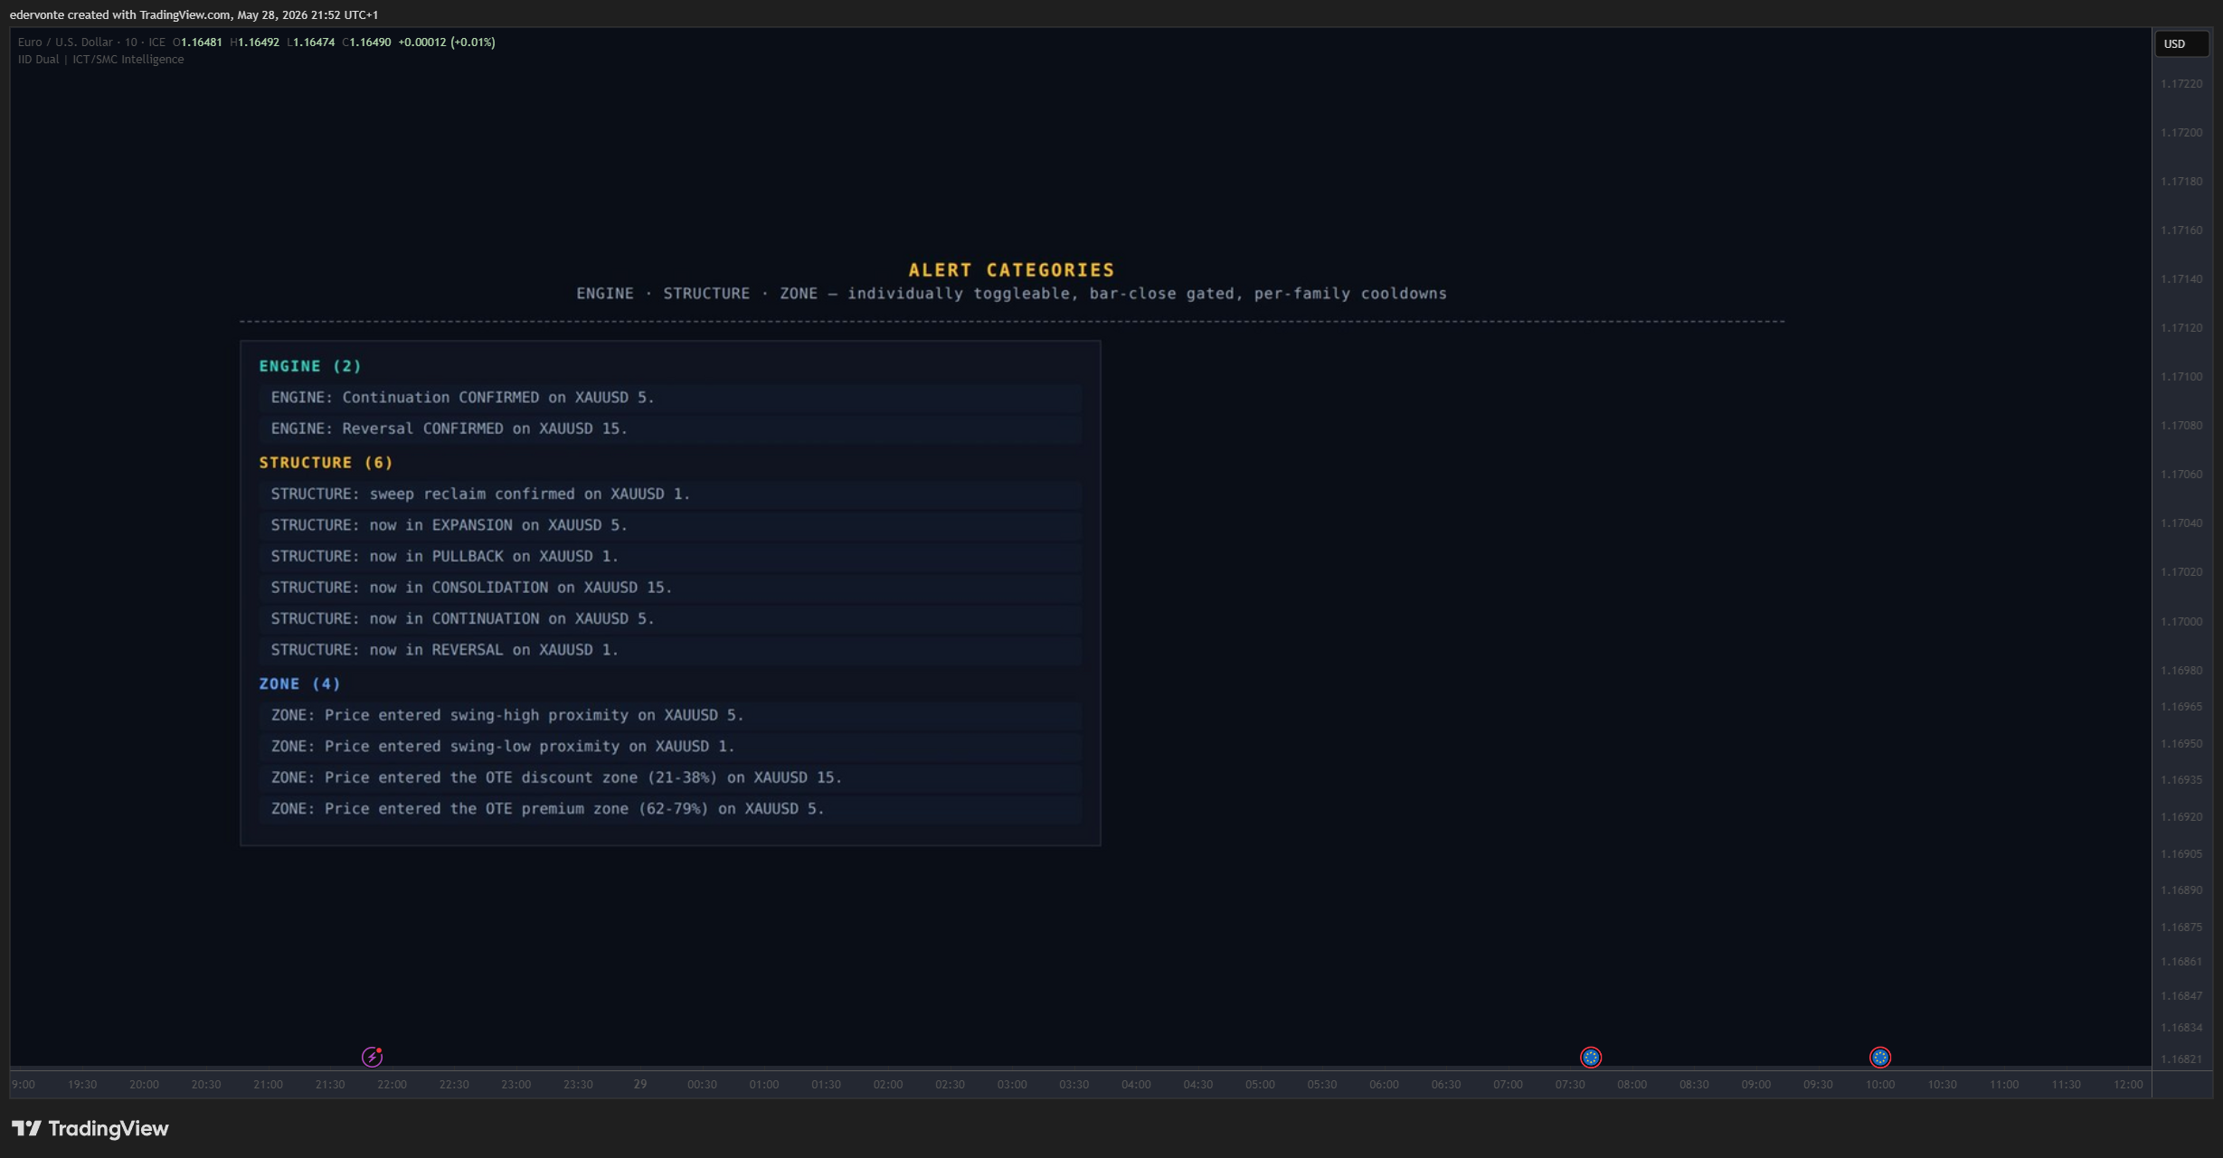Select the IID Dual ICT/SMC Intelligence indicator label
This screenshot has height=1158, width=2223.
(x=100, y=60)
